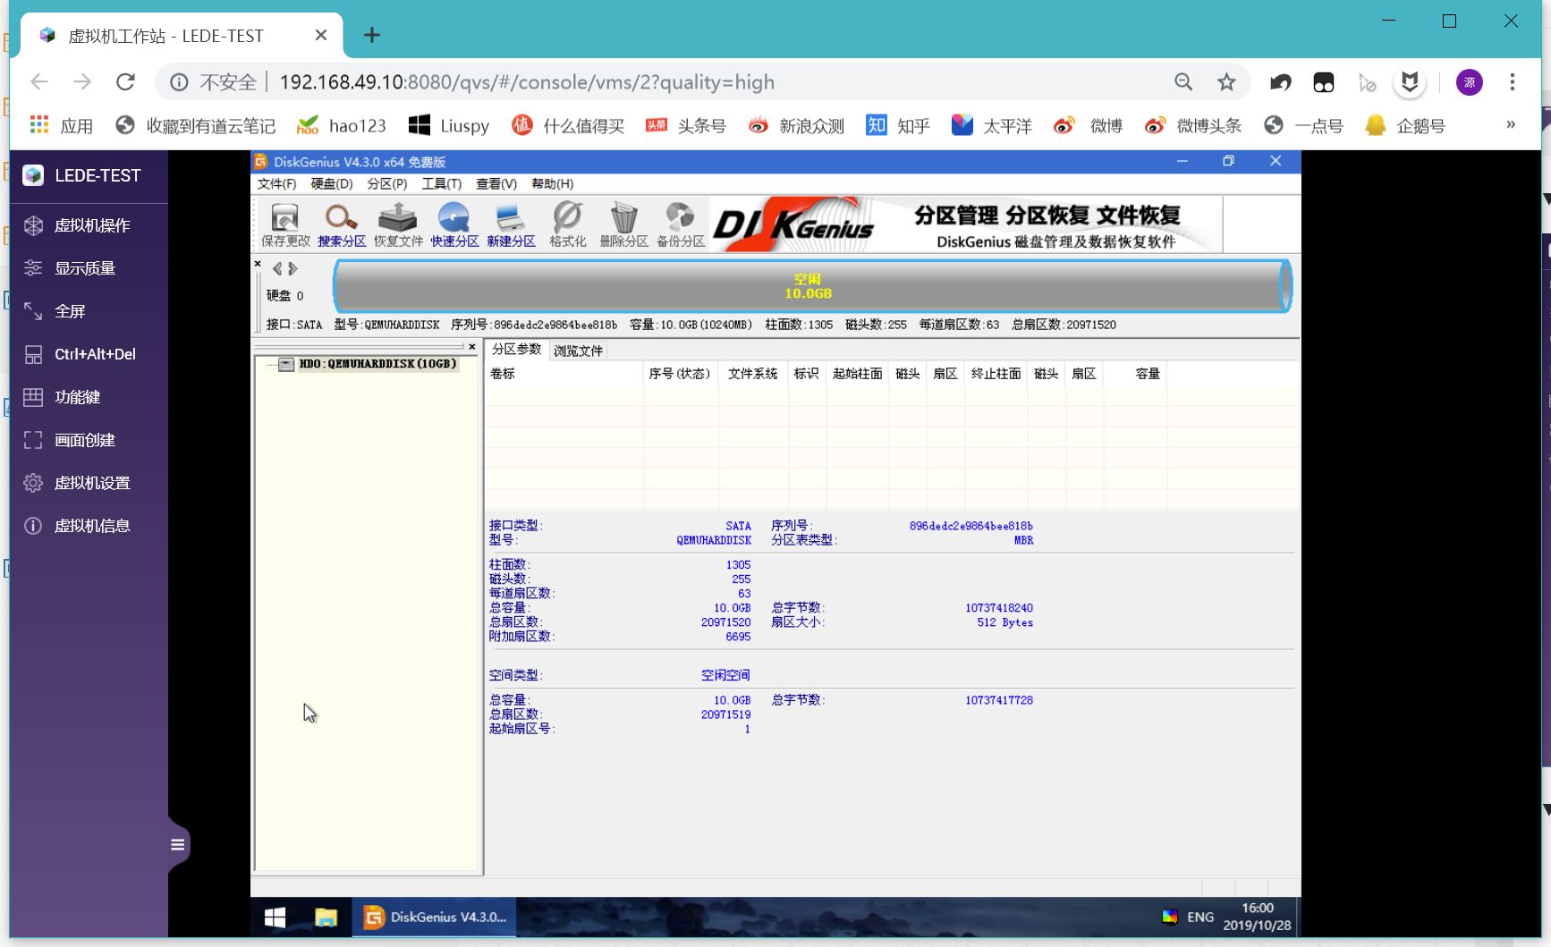Viewport: 1551px width, 947px height.
Task: Open the 应用 apps bookmark
Action: 62,126
